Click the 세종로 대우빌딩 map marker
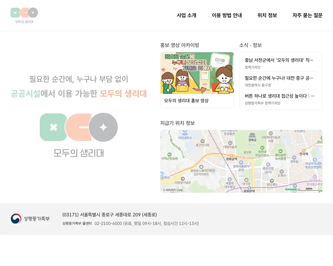This screenshot has height=266, width=333. (x=229, y=179)
